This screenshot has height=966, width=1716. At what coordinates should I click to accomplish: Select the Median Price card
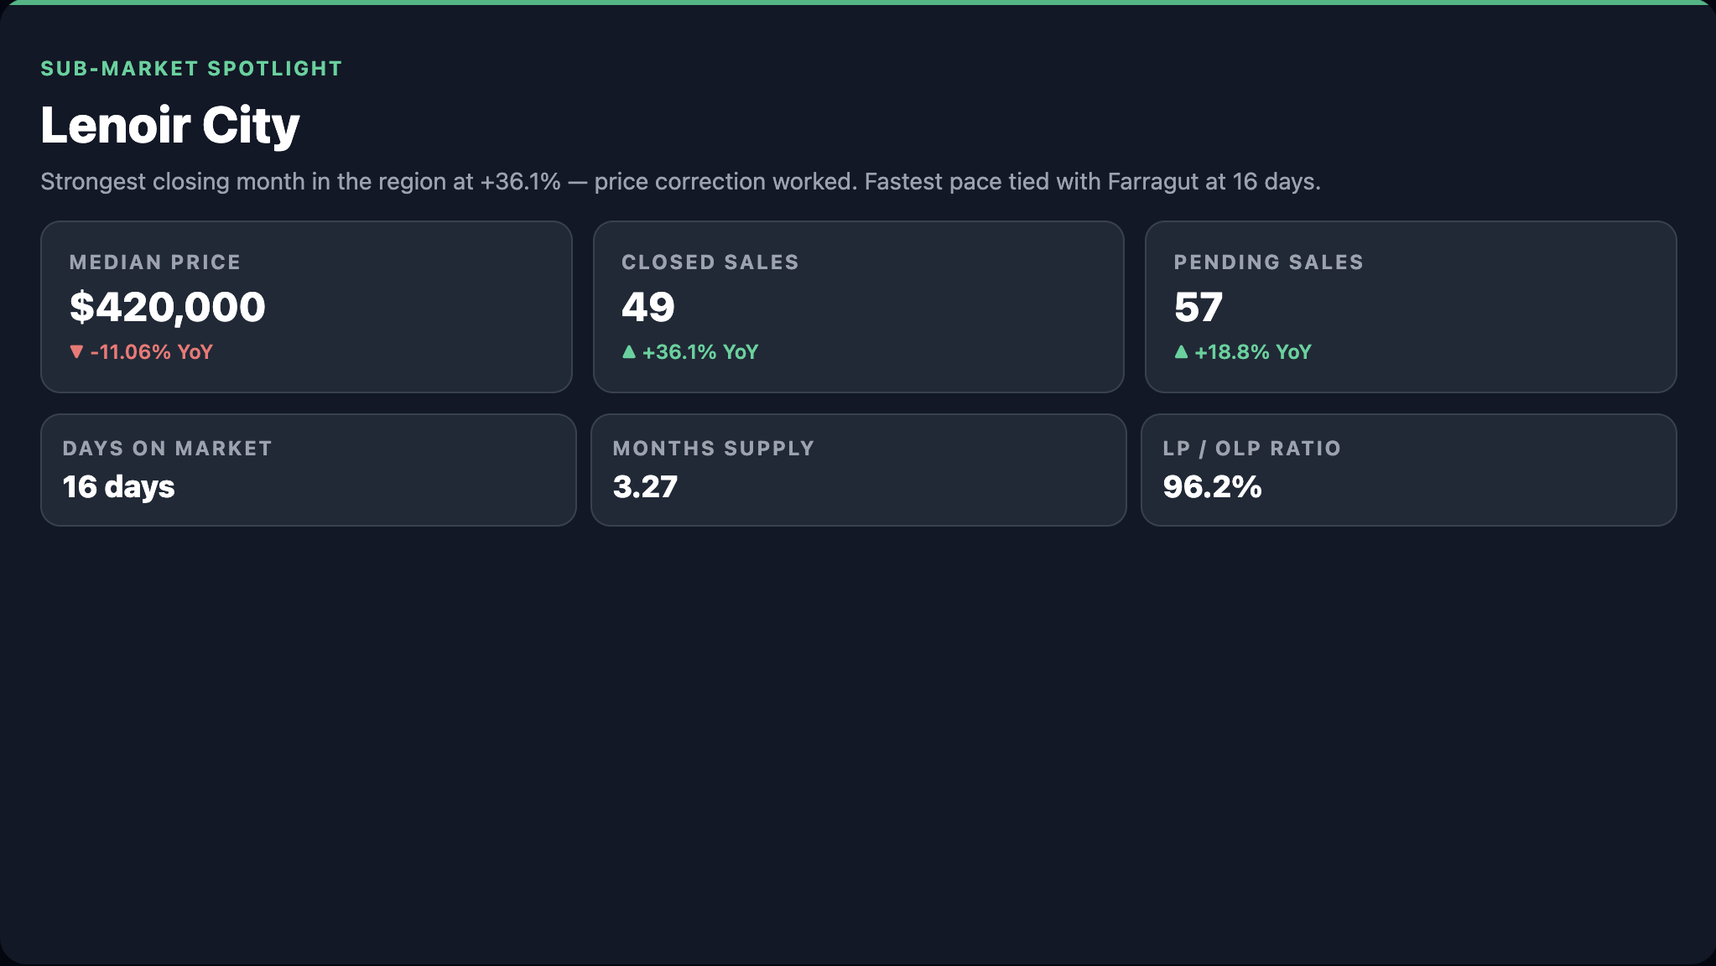[306, 307]
